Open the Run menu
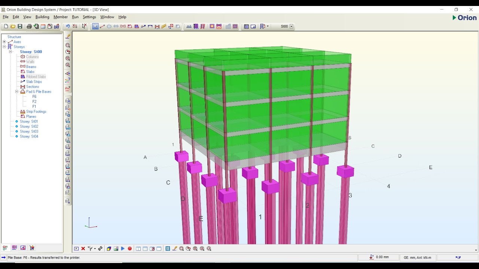479x269 pixels. (x=75, y=17)
